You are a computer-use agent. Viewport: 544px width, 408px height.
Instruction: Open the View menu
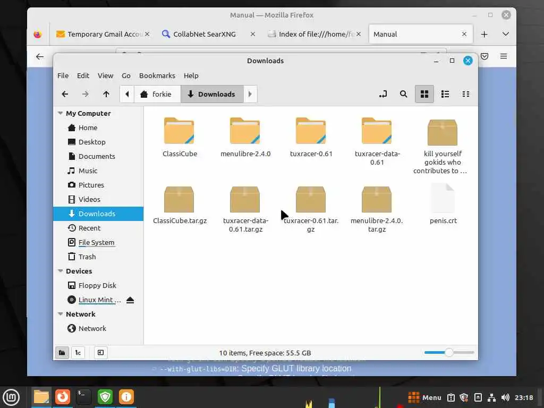[x=105, y=75]
